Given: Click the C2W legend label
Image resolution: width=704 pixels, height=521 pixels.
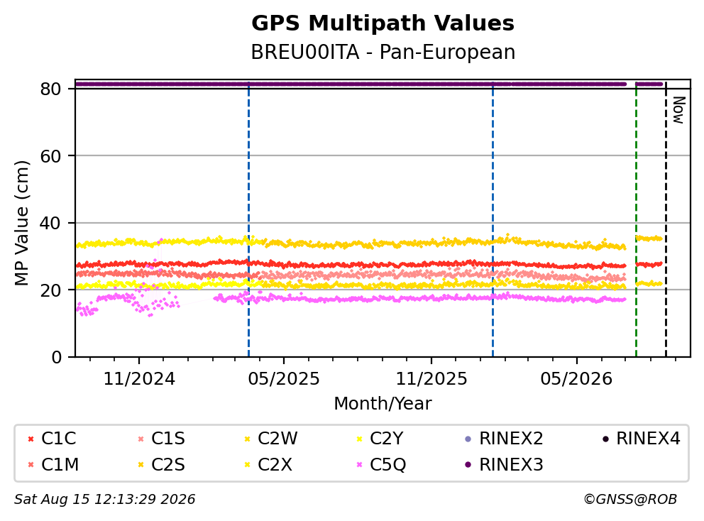Looking at the screenshot, I should click(x=277, y=439).
